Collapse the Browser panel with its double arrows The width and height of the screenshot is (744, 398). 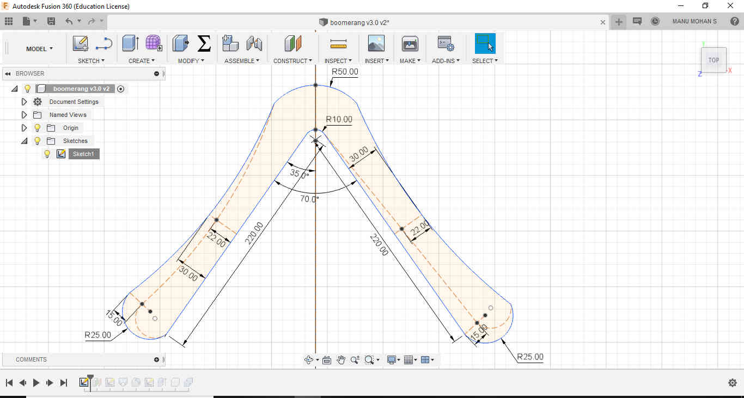click(x=8, y=73)
